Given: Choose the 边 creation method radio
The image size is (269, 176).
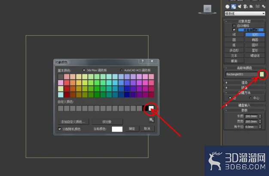Looking at the screenshot, I should point(230,98).
